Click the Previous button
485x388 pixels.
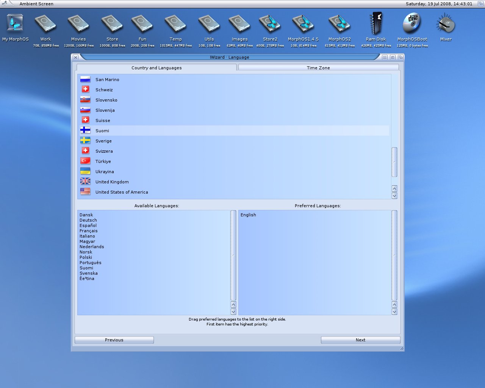(114, 340)
